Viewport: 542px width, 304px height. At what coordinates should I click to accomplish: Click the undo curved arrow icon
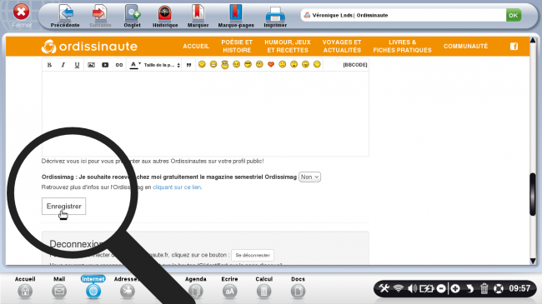pyautogui.click(x=469, y=288)
